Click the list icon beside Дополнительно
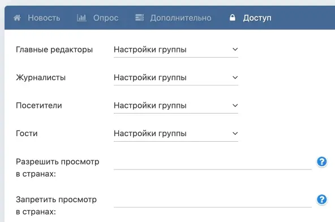Viewport: 335px width, 222px height. [140, 18]
